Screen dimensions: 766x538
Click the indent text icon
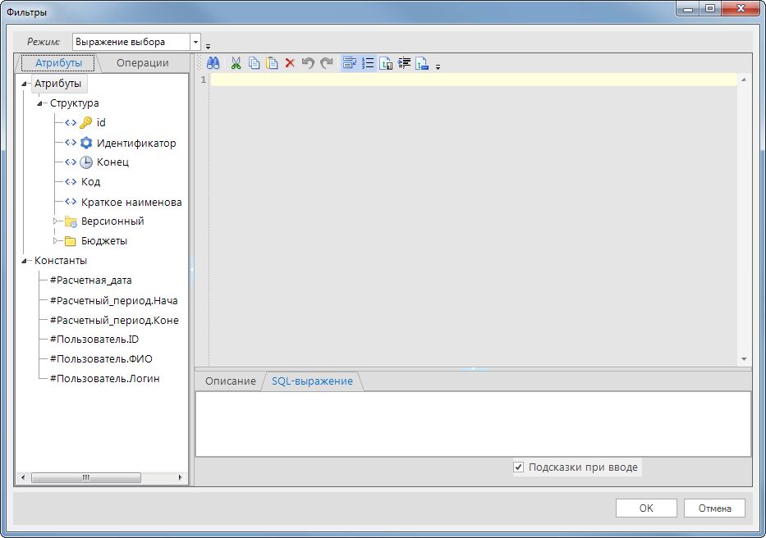coord(404,63)
